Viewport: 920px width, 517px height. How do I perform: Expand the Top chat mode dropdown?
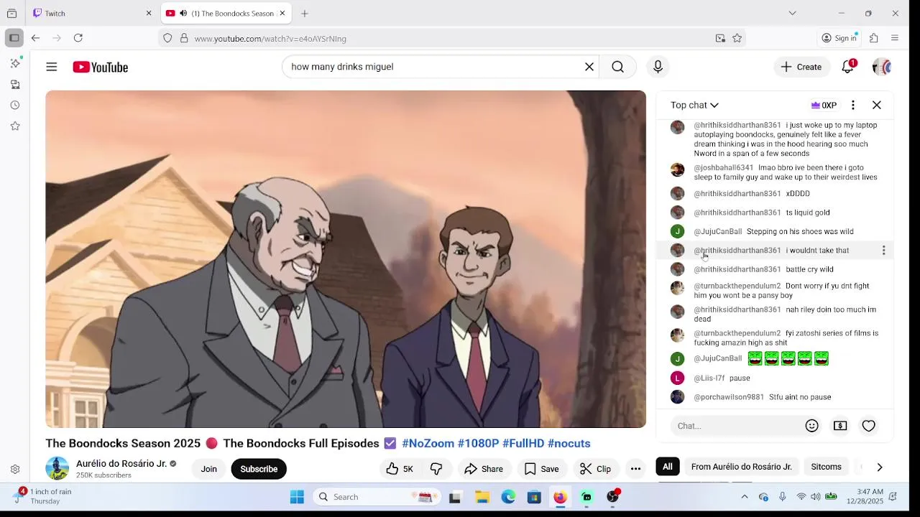coord(694,105)
